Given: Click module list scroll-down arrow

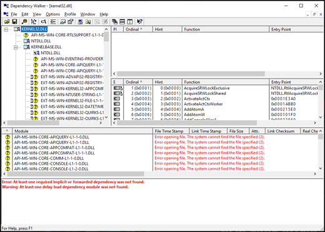Looking at the screenshot, I should pyautogui.click(x=321, y=168).
